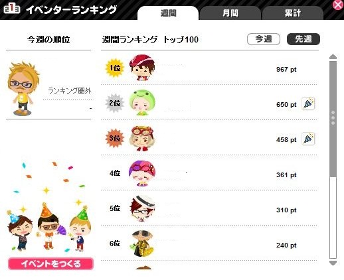Click the party popper icon beside 458 pt
This screenshot has height=280, width=344.
tap(308, 139)
